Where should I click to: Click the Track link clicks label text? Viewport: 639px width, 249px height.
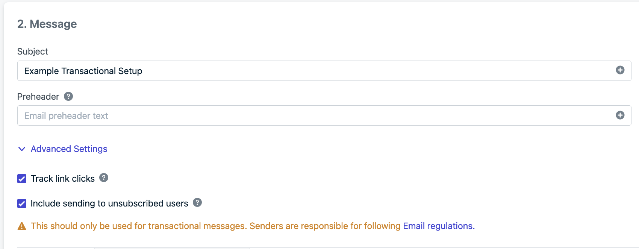63,179
